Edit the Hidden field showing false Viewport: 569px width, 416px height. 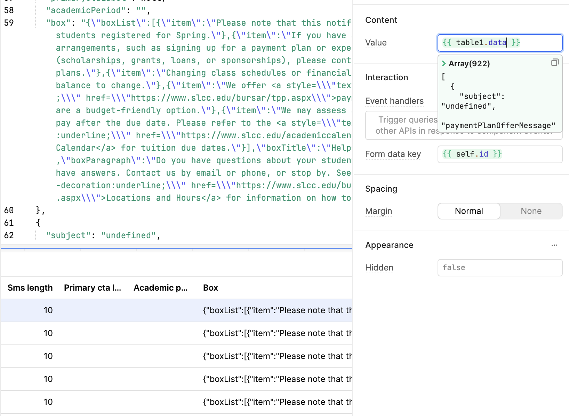499,268
